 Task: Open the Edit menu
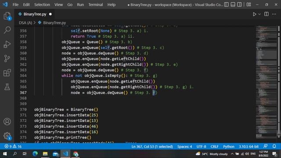(x=26, y=5)
